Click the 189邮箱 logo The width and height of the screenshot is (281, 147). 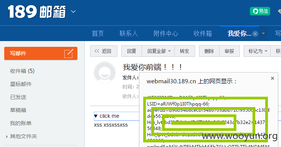pyautogui.click(x=37, y=12)
